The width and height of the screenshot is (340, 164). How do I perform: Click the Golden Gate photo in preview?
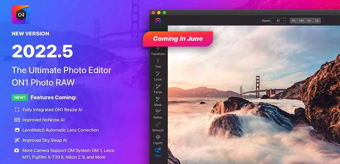[x=254, y=95]
